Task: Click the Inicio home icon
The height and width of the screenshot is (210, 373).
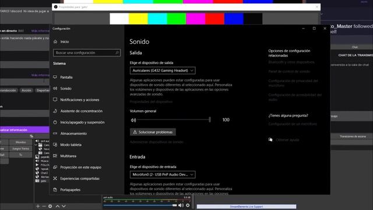Action: [55, 41]
